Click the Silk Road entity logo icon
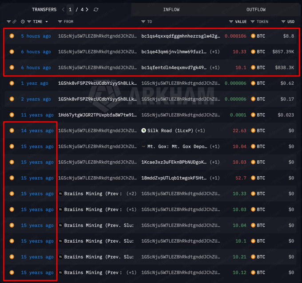The image size is (302, 283). click(143, 131)
